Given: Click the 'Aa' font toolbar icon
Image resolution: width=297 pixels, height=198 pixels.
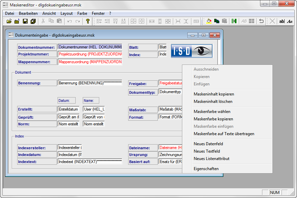Looking at the screenshot, I should point(290,21).
